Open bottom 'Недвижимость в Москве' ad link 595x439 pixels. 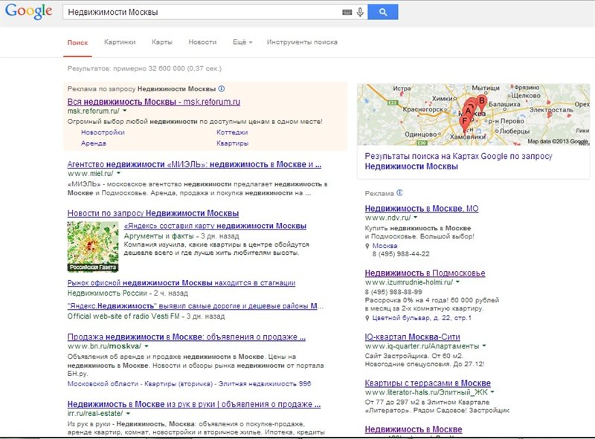(414, 429)
